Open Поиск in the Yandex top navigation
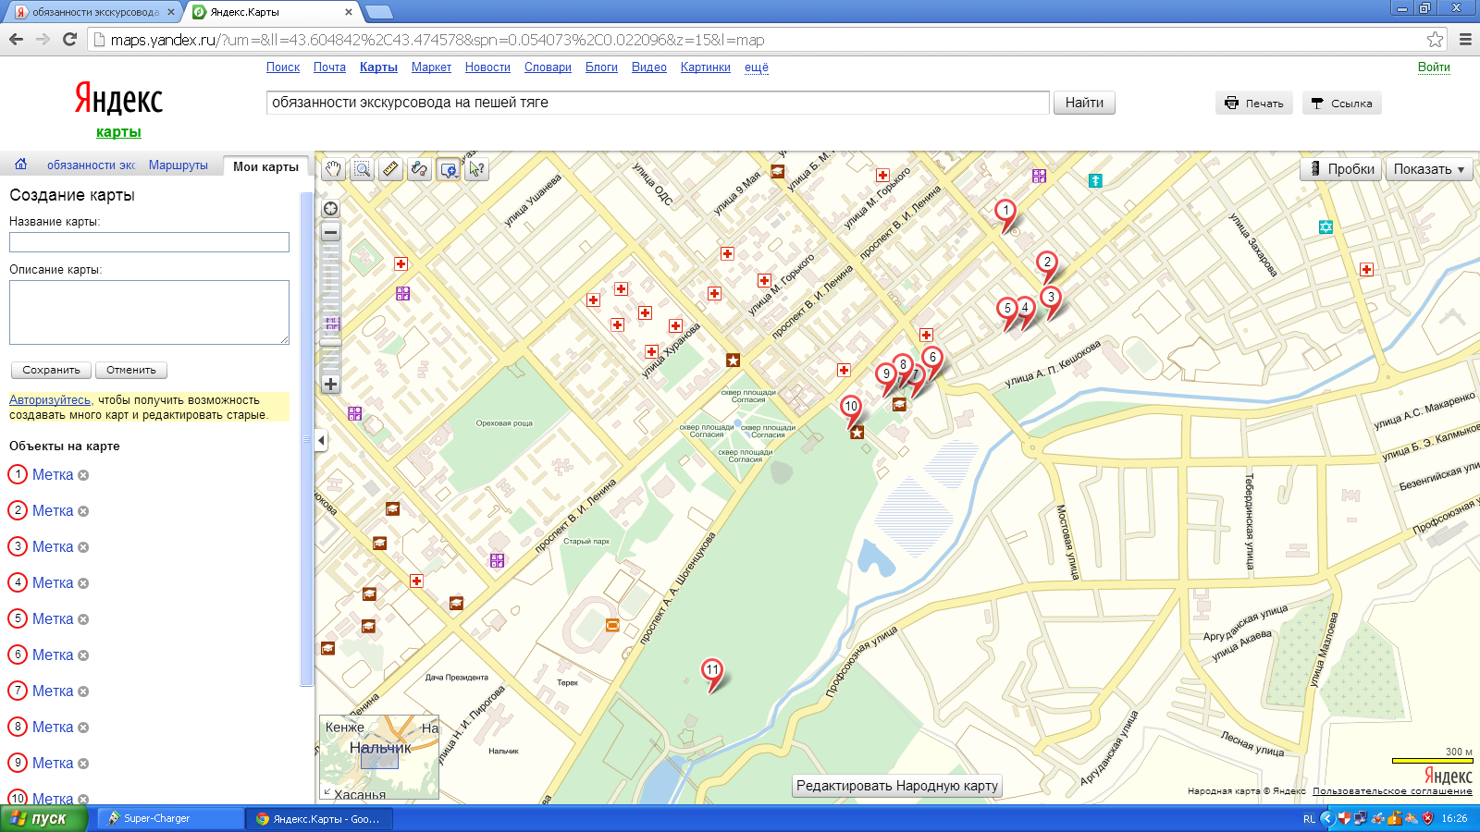Screen dimensions: 1480x832 (x=283, y=67)
